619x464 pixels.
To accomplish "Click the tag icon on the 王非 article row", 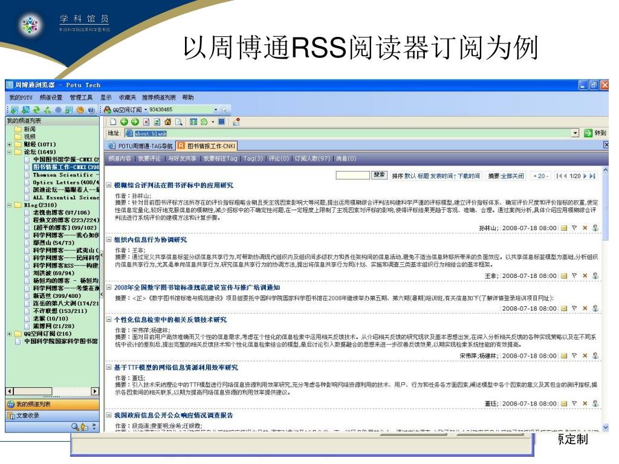I will 574,275.
